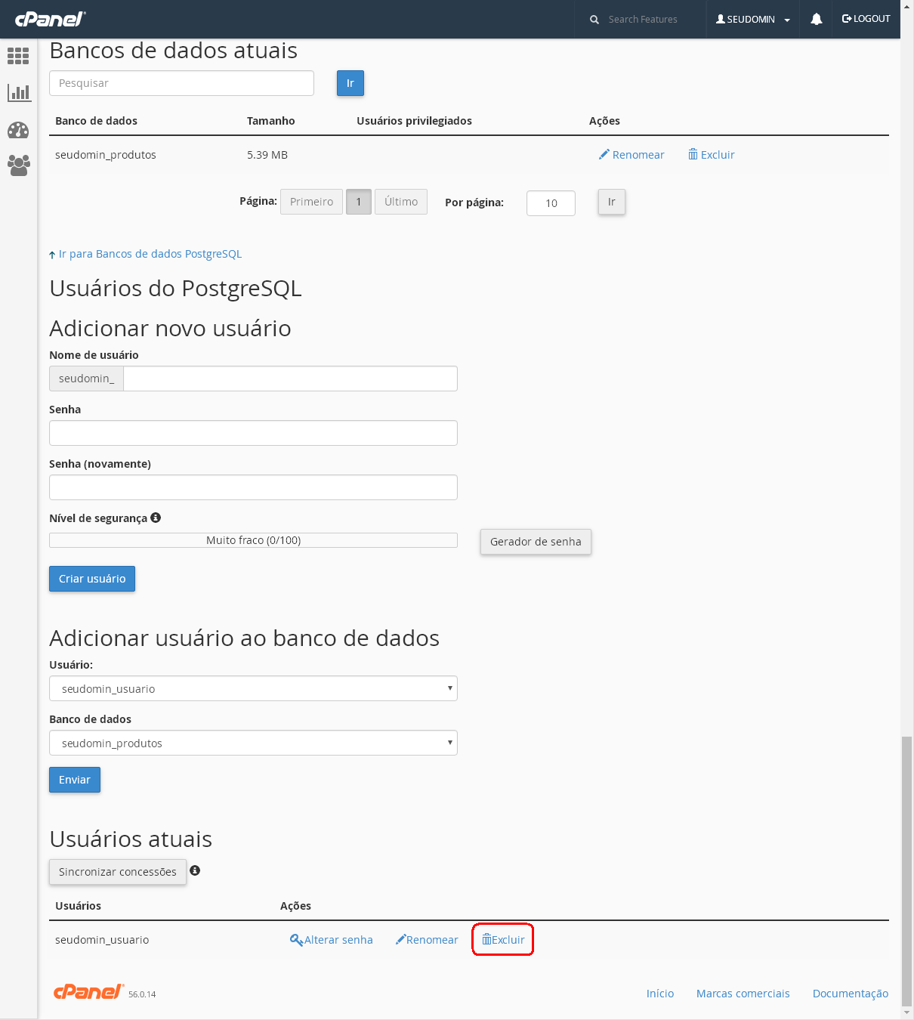This screenshot has width=914, height=1020.
Task: Click info icon next to Sincronizar concessões
Action: tap(195, 870)
